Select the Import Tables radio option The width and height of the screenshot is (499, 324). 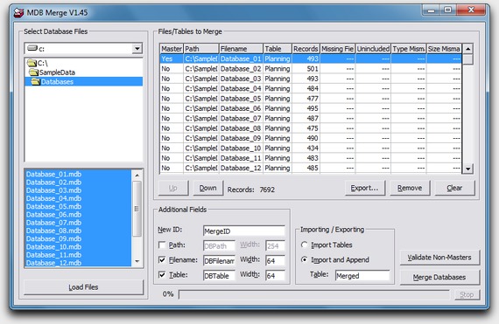pos(305,245)
